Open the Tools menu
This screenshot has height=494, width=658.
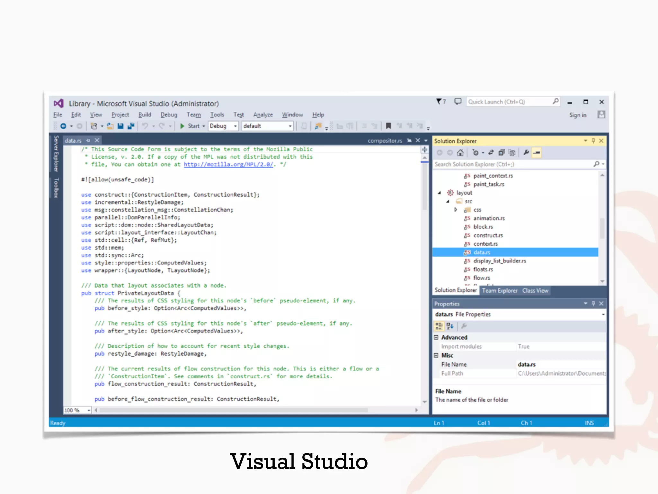(217, 114)
